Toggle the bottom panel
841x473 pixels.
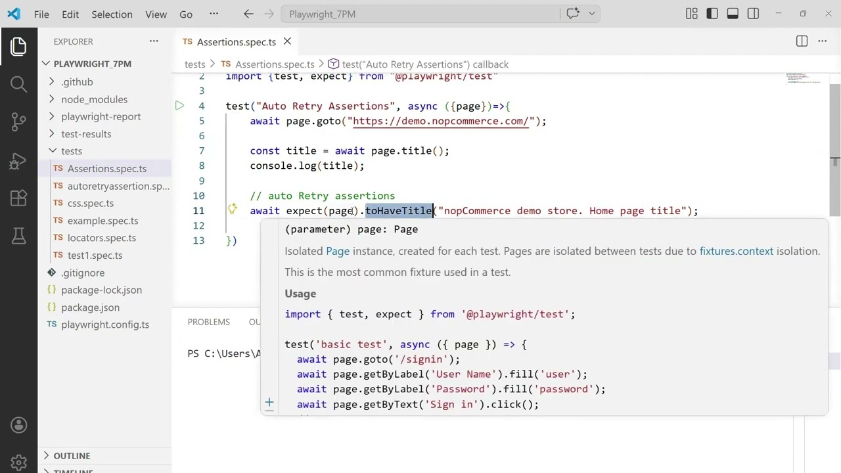[x=733, y=14]
